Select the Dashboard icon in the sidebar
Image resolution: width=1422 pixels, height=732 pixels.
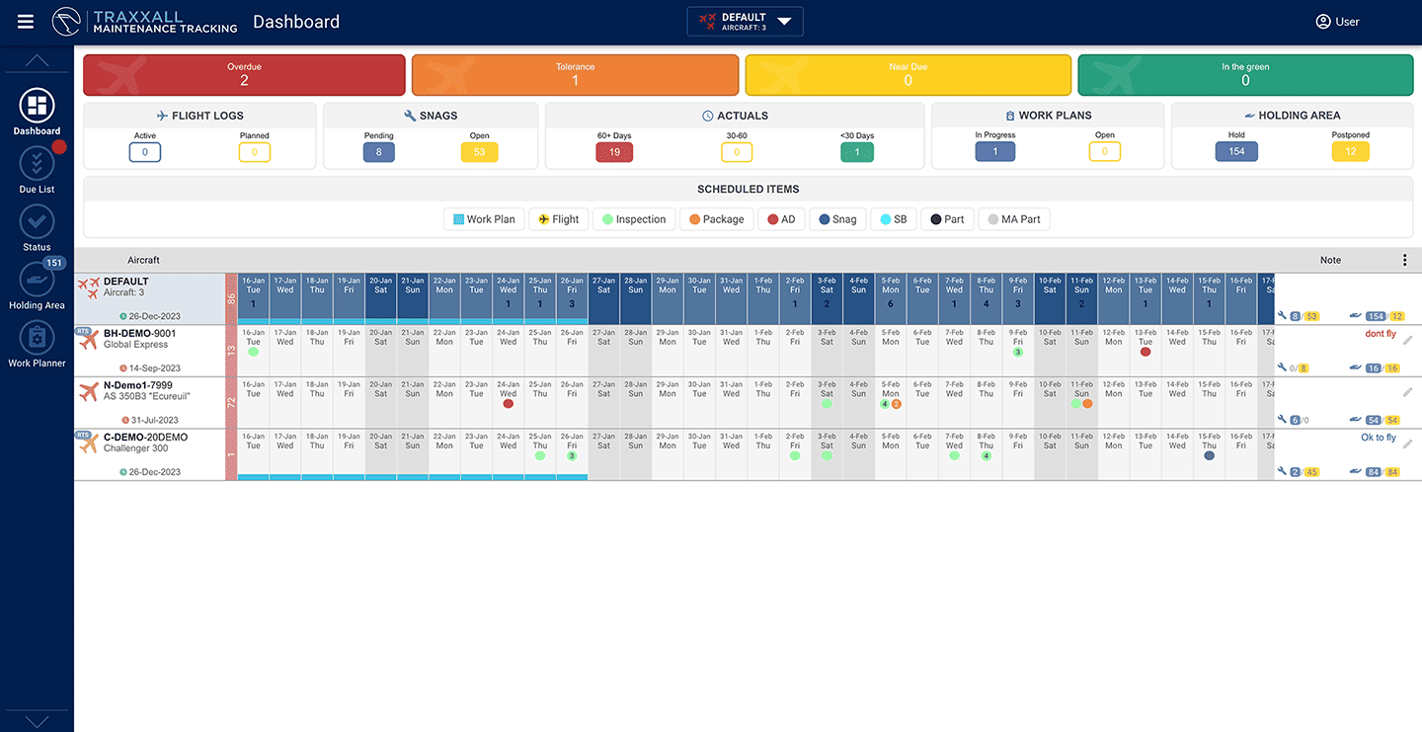coord(37,104)
